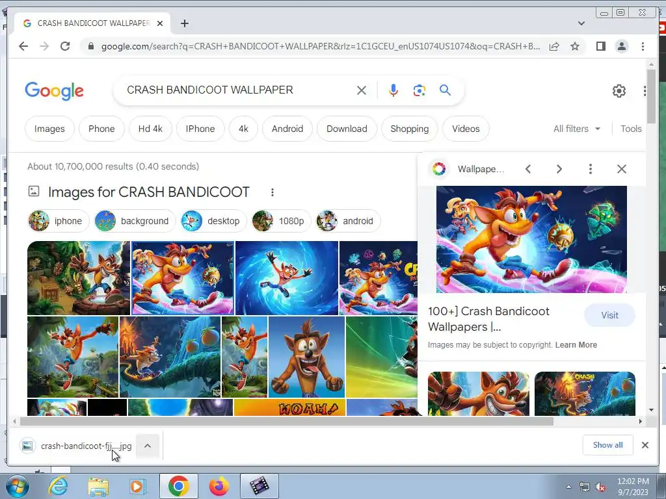
Task: Select the Shopping filter chip
Action: pyautogui.click(x=410, y=129)
